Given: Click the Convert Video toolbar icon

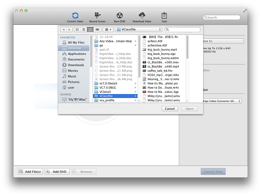Looking at the screenshot, I should tap(75, 17).
